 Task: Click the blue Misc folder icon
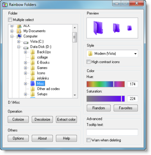(x=32, y=84)
